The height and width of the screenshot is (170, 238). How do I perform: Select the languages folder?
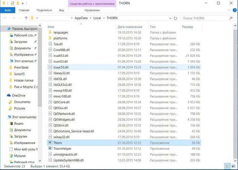click(124, 33)
